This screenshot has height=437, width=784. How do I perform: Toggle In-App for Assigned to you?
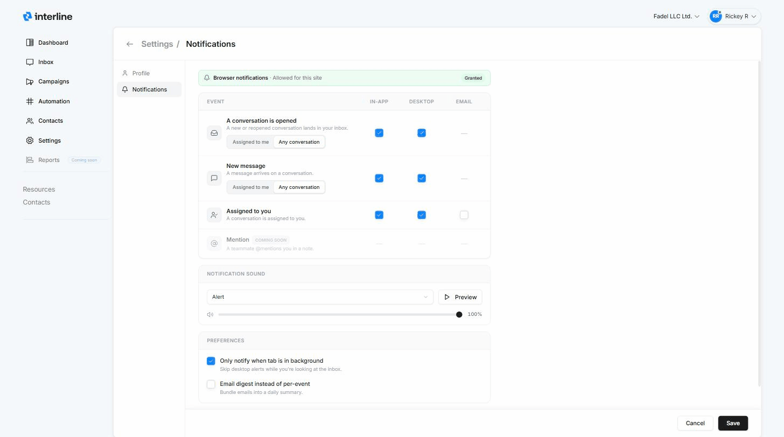tap(379, 215)
